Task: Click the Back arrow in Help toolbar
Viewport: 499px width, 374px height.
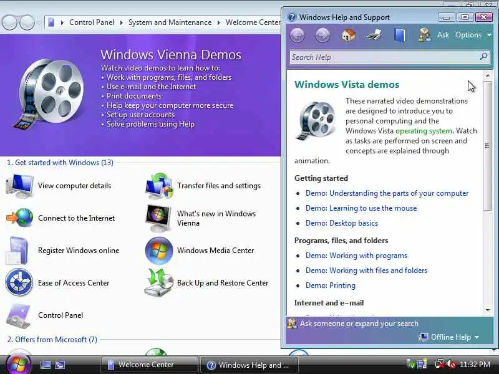Action: click(x=298, y=35)
